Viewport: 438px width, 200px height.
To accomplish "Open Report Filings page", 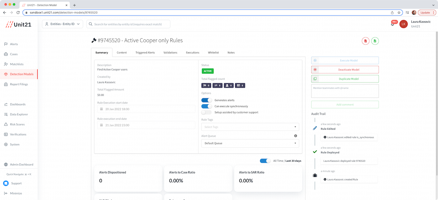I will [x=19, y=84].
